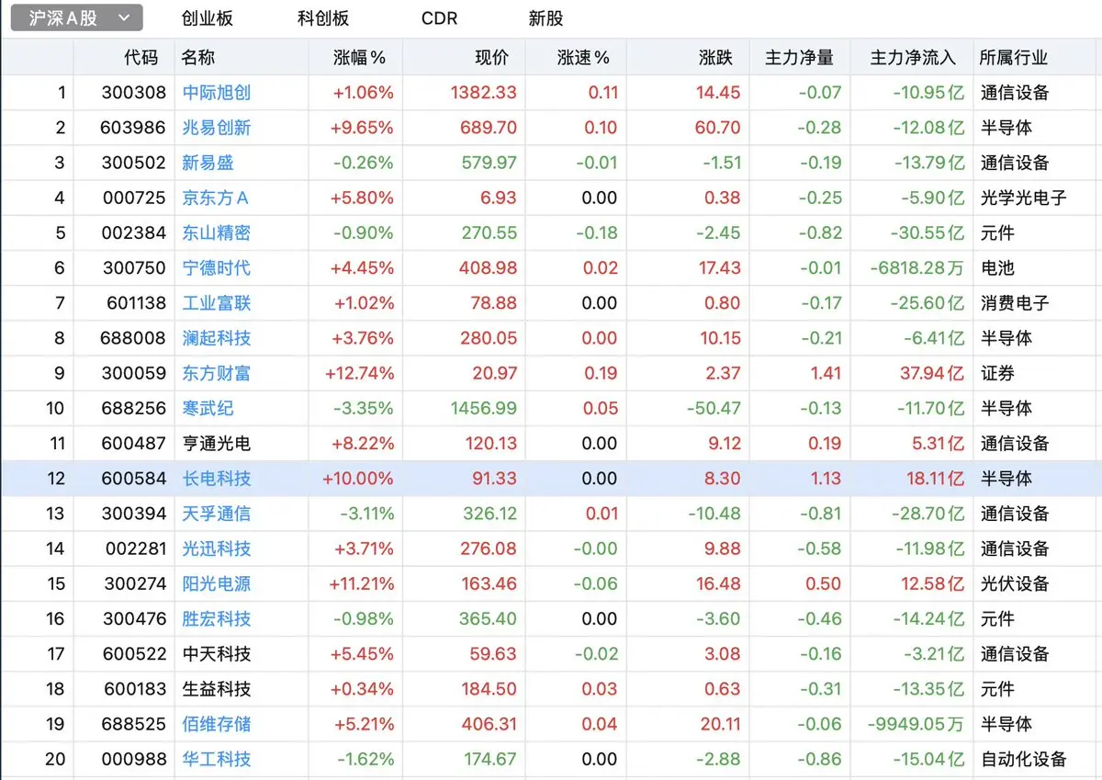Open stock 京东方A
Image resolution: width=1102 pixels, height=780 pixels.
click(216, 198)
